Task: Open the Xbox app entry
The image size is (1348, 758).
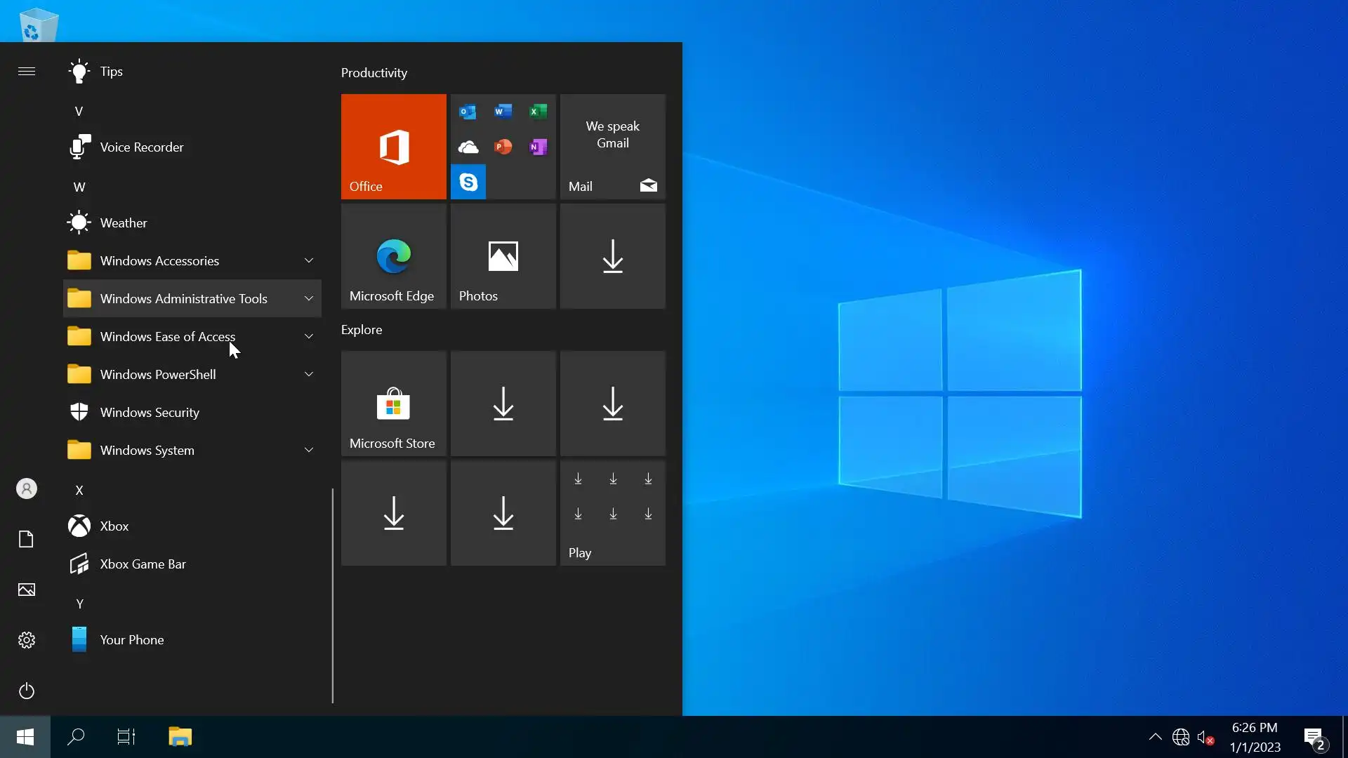Action: click(114, 526)
